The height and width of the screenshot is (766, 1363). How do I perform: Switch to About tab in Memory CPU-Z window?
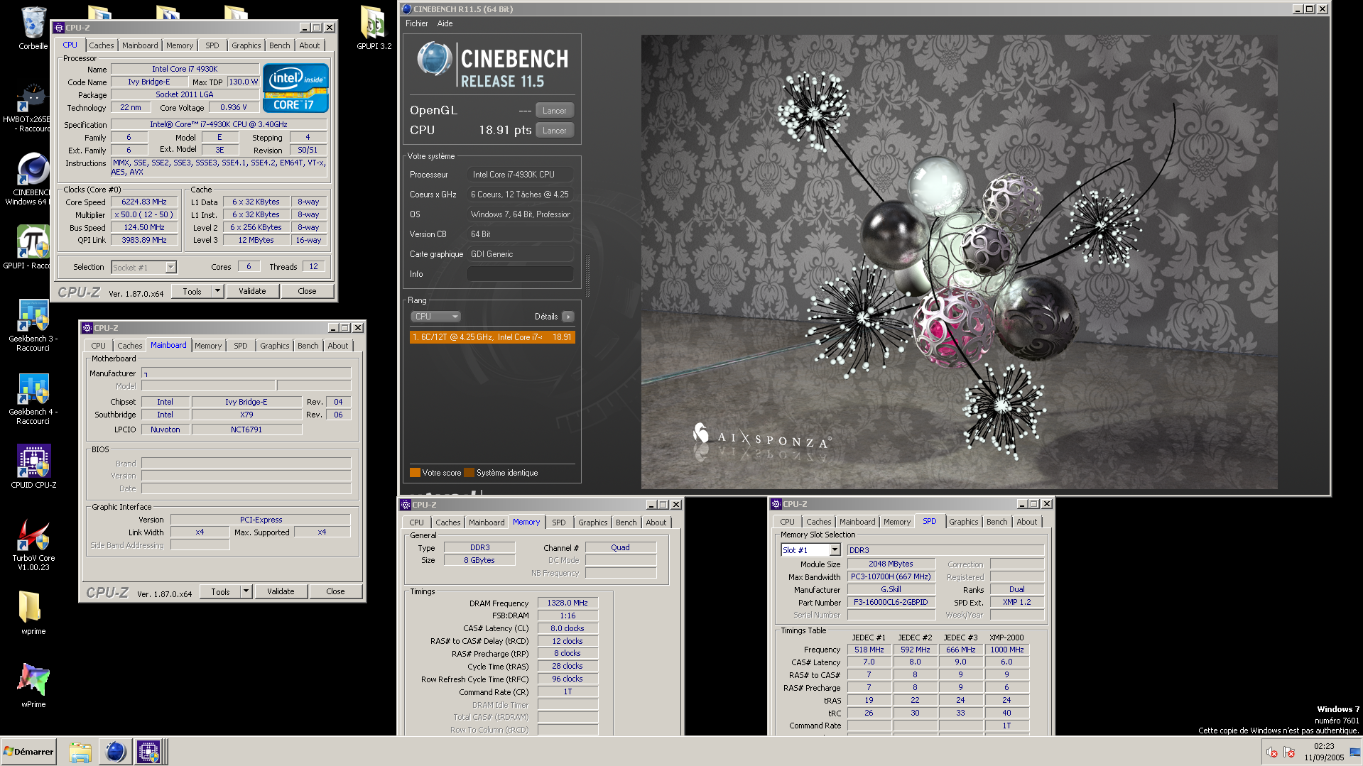point(656,522)
